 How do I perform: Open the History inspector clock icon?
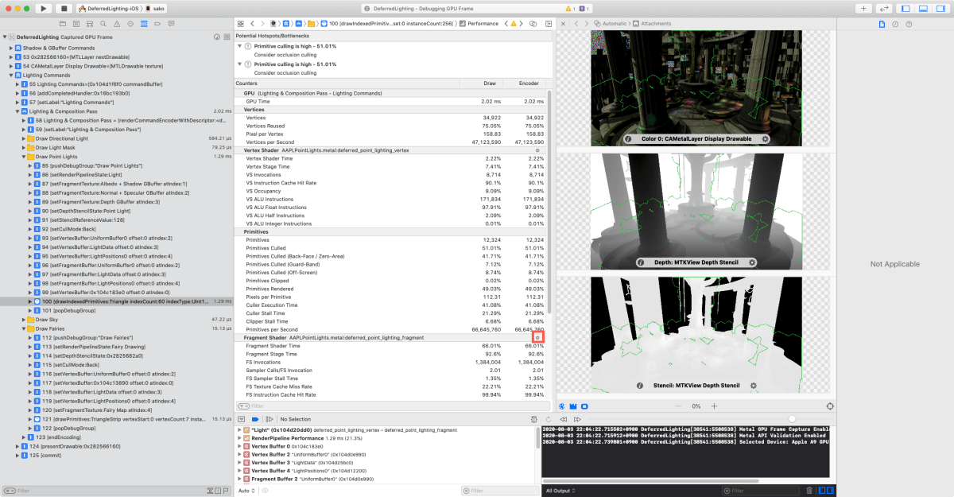pyautogui.click(x=895, y=24)
